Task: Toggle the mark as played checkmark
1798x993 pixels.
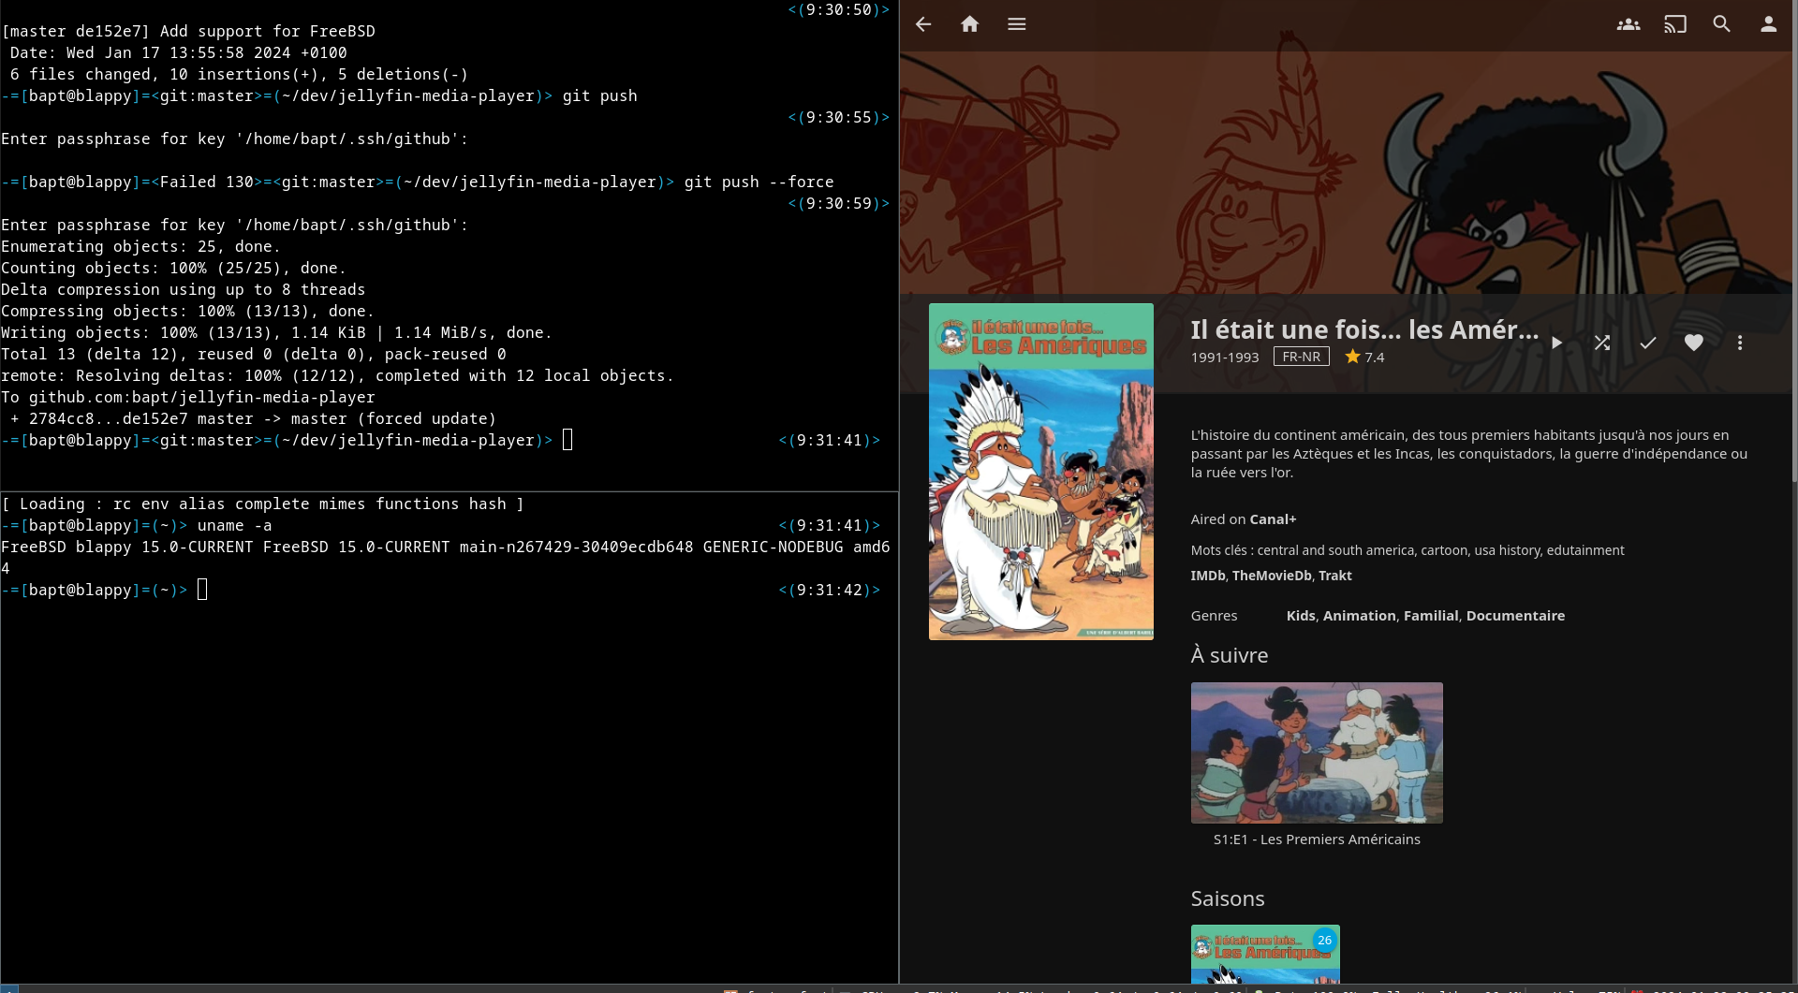Action: (x=1648, y=343)
